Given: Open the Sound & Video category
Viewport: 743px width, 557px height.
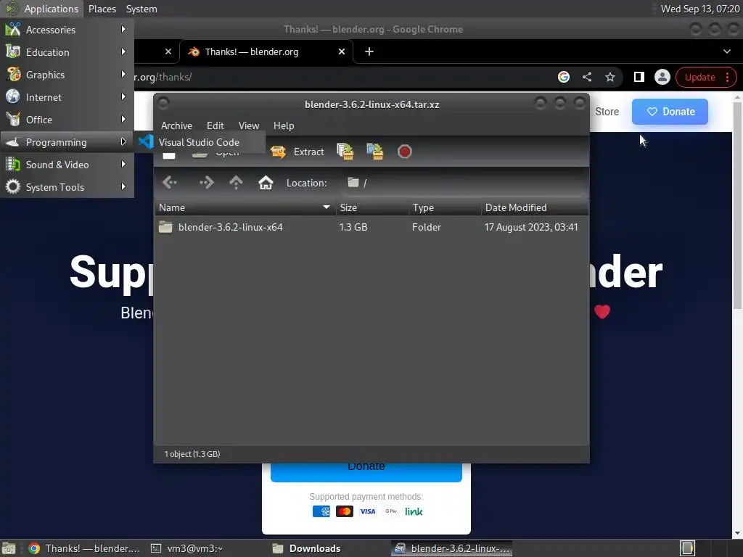Looking at the screenshot, I should 67,165.
